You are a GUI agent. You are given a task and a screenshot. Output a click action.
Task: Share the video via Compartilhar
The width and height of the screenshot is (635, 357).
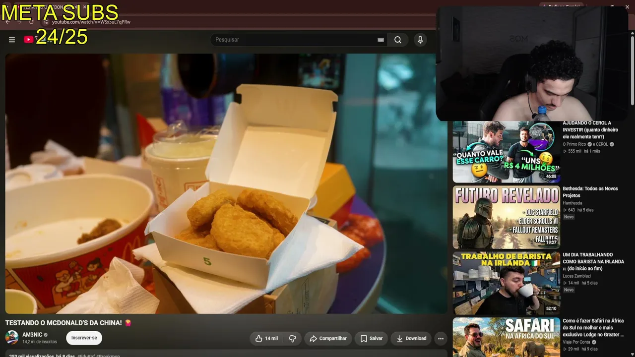328,339
